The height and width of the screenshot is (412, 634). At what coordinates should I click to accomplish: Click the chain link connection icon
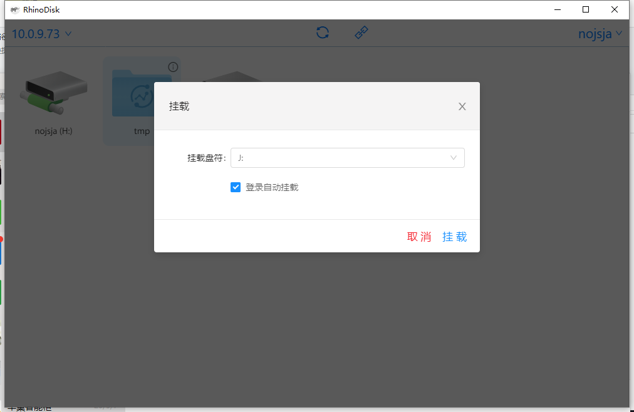click(361, 33)
